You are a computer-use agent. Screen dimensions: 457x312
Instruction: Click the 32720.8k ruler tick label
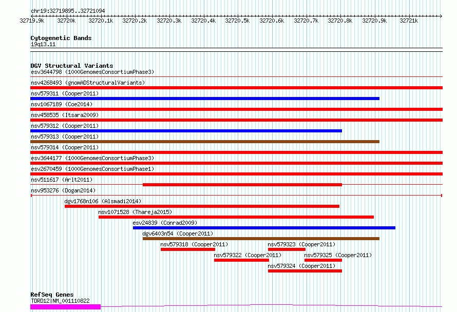(x=340, y=21)
